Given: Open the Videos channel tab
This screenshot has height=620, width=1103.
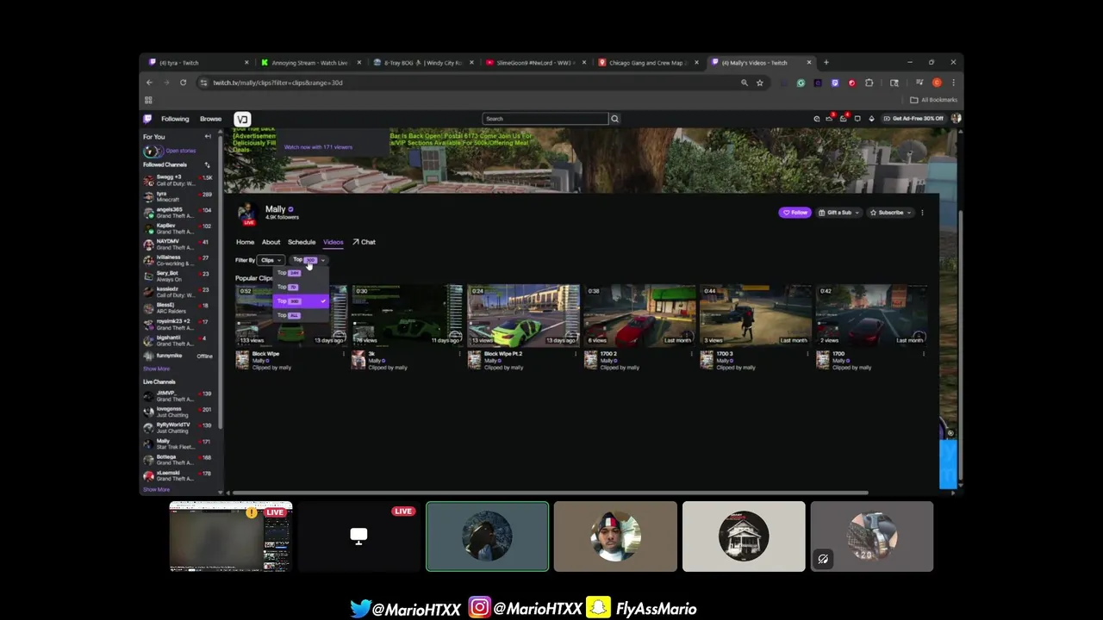Looking at the screenshot, I should 333,242.
